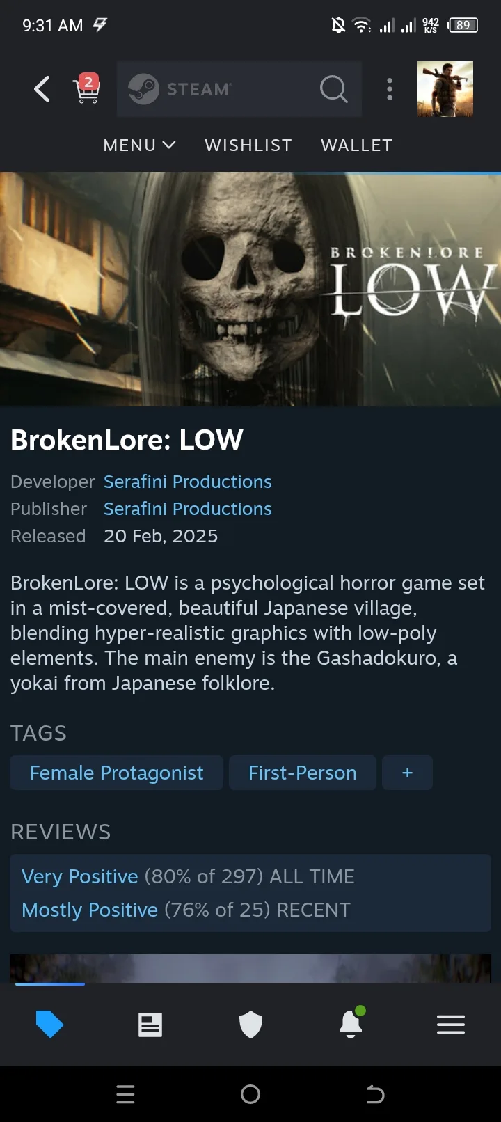
Task: Open publisher Serafini Productions link
Action: tap(188, 509)
